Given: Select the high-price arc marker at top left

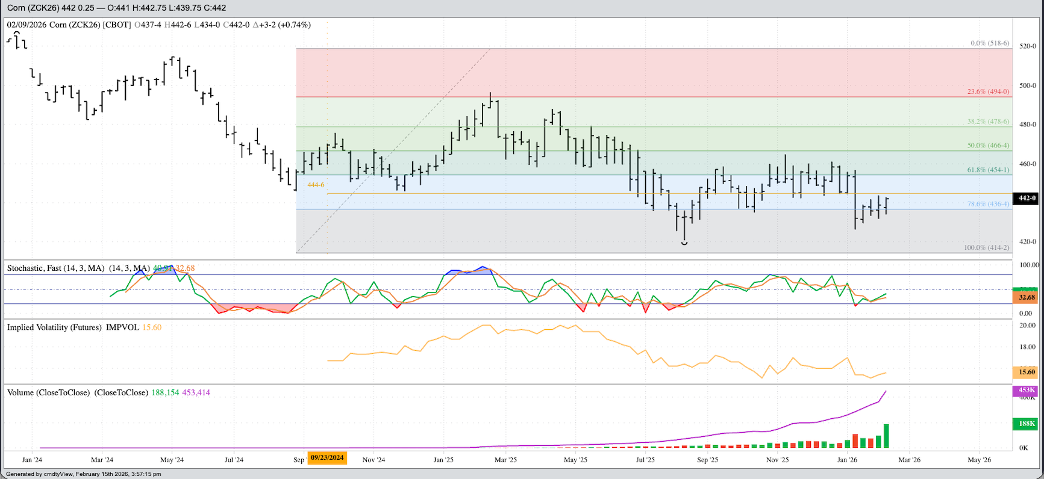Looking at the screenshot, I should coord(17,34).
